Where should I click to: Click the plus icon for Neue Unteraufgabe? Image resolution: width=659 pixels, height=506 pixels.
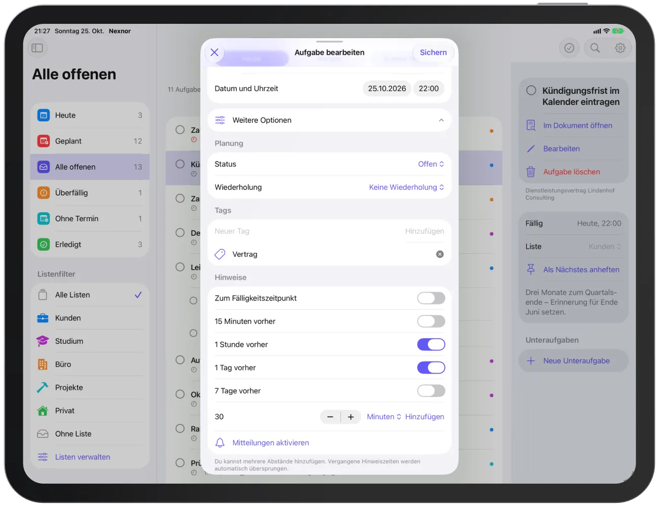[x=531, y=361]
